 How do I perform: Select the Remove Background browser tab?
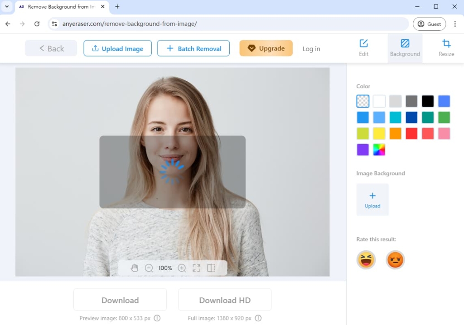[59, 7]
